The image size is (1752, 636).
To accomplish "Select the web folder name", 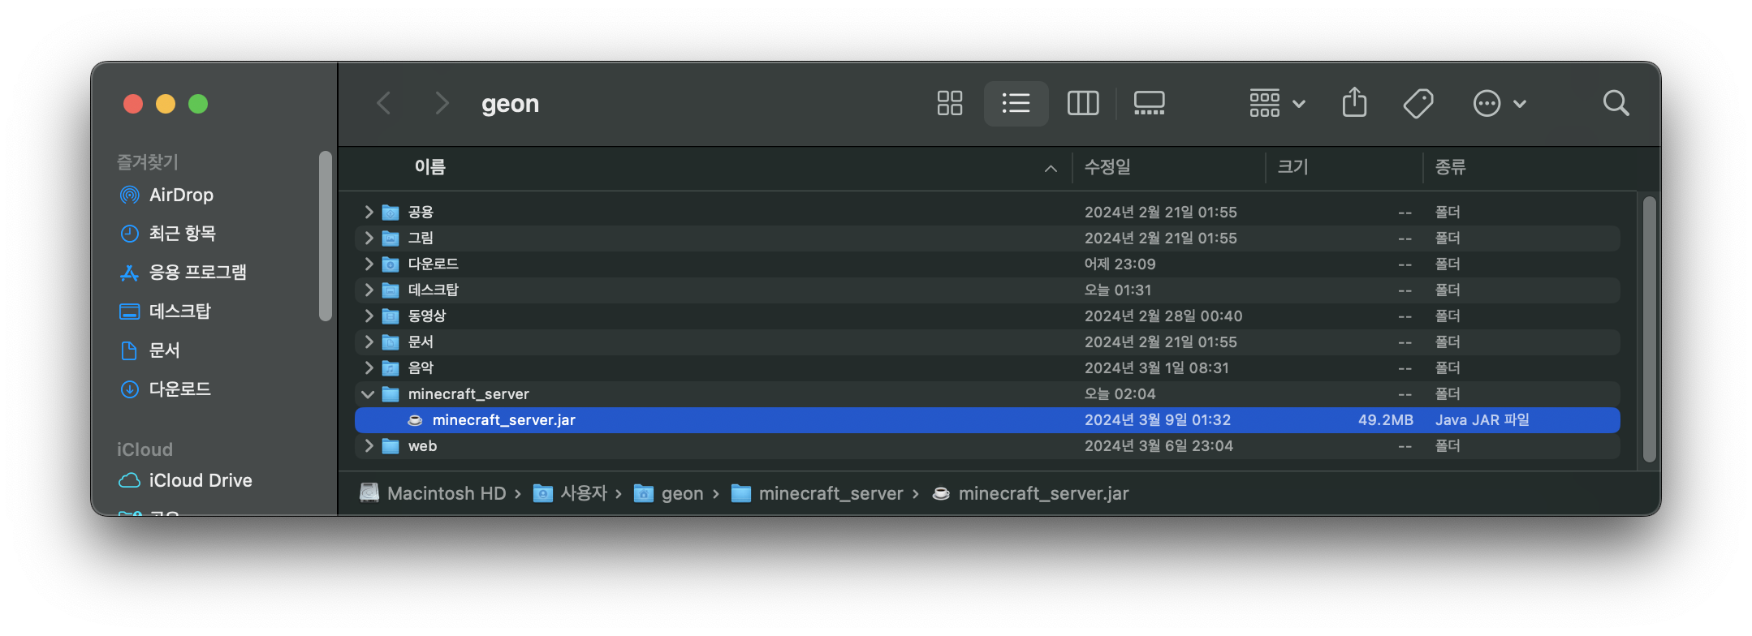I will click(x=422, y=445).
